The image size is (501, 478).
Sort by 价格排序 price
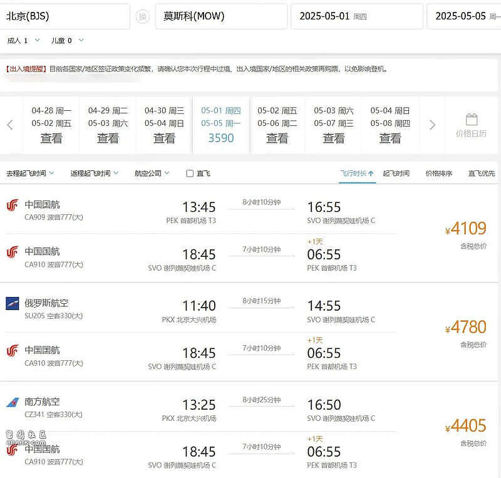pyautogui.click(x=439, y=174)
